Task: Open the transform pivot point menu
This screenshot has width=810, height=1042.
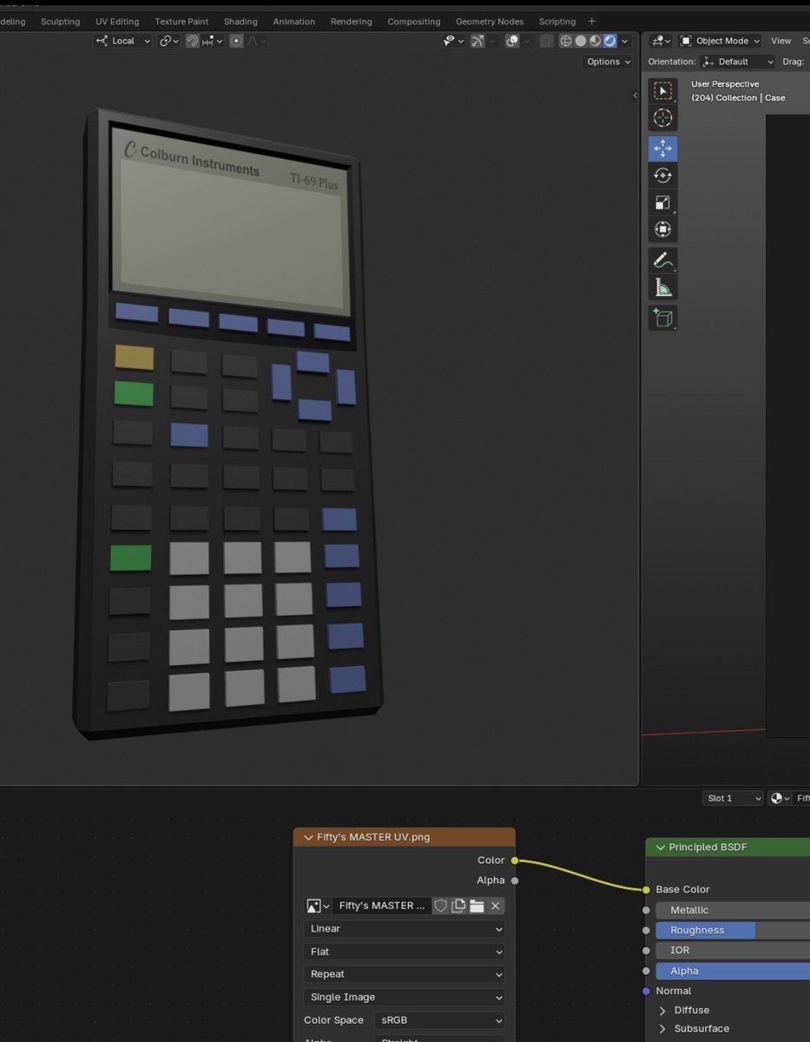Action: pyautogui.click(x=169, y=41)
